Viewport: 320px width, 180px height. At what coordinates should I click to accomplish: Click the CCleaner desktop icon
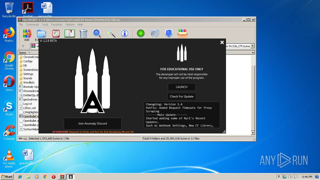click(x=9, y=132)
